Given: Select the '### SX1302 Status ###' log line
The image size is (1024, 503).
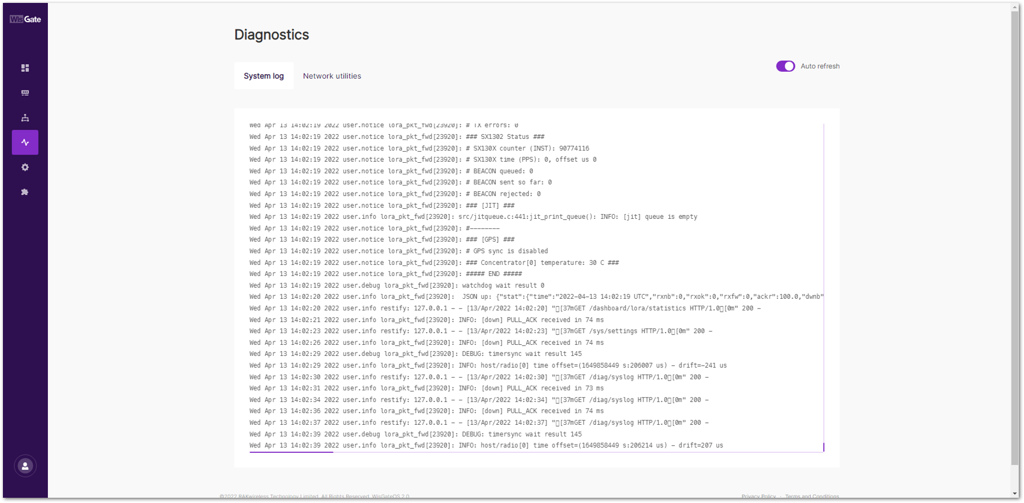Looking at the screenshot, I should [x=397, y=137].
